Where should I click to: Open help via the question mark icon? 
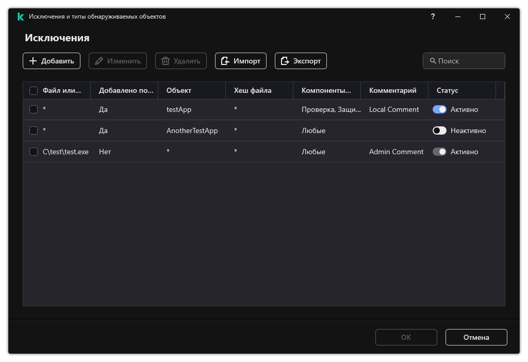(433, 17)
